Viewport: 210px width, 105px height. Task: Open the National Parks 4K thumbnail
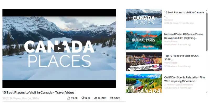click(144, 40)
